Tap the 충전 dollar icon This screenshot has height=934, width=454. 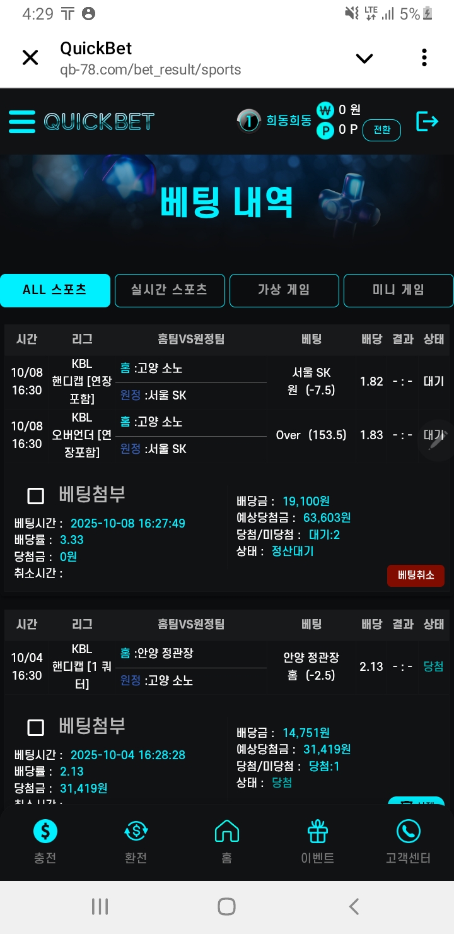[x=45, y=831]
